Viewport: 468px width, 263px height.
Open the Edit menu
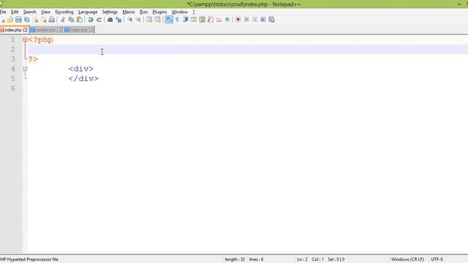pyautogui.click(x=15, y=12)
